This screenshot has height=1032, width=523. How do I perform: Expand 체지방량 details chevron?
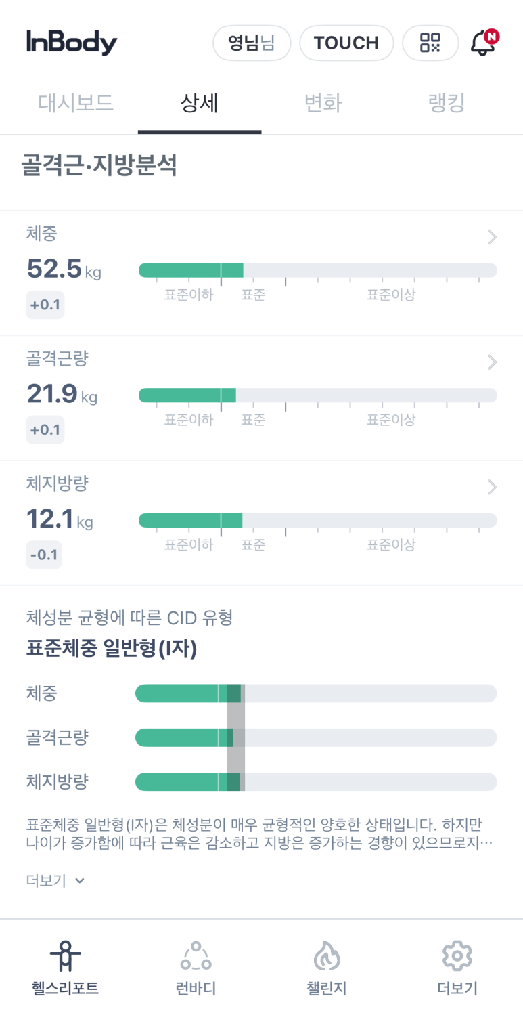pyautogui.click(x=493, y=487)
